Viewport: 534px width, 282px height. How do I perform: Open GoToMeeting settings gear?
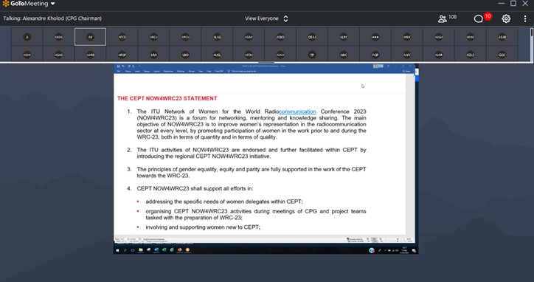tap(506, 18)
